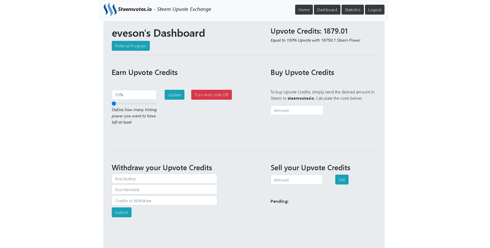The image size is (490, 248).
Task: Select the 'steemvotesio' account name text
Action: pyautogui.click(x=301, y=98)
